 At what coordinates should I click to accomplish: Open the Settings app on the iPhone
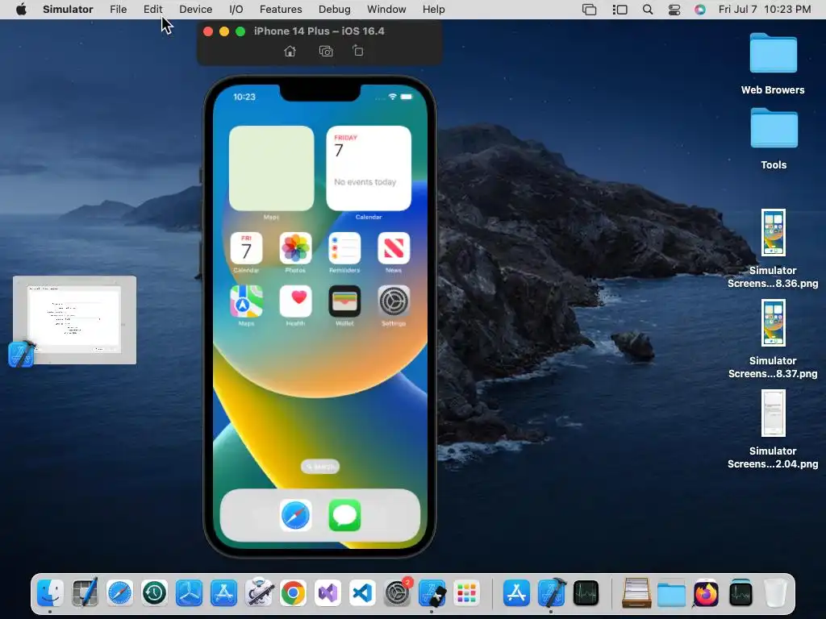[x=394, y=301]
